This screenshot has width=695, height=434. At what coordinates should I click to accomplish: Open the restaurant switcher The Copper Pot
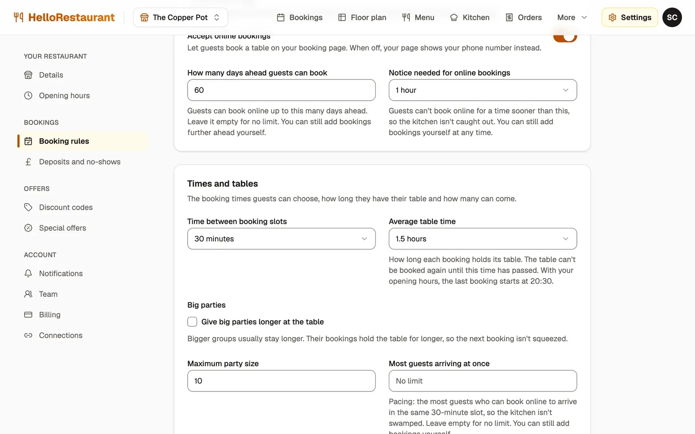[x=180, y=17]
